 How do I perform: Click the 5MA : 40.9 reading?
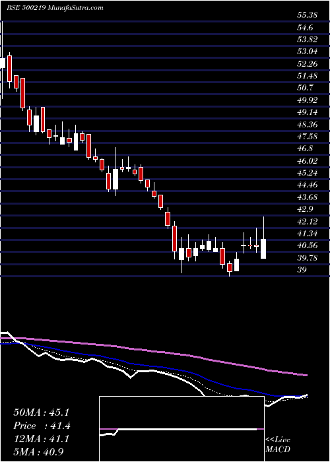point(39,451)
